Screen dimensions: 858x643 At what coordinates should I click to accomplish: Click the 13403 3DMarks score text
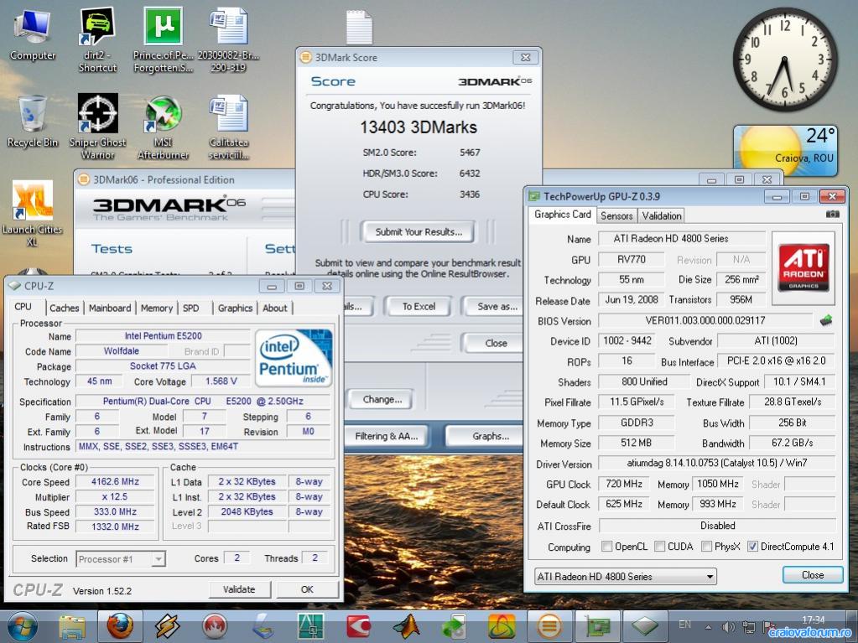tap(419, 127)
